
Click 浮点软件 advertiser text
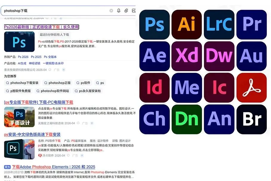point(48,155)
